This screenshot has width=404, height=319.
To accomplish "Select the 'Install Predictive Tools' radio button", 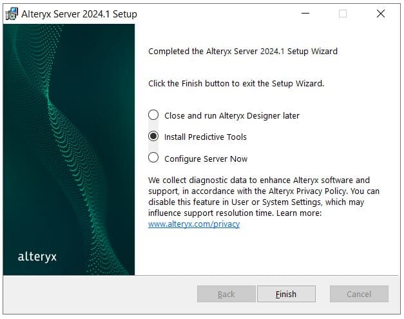I will (x=153, y=137).
